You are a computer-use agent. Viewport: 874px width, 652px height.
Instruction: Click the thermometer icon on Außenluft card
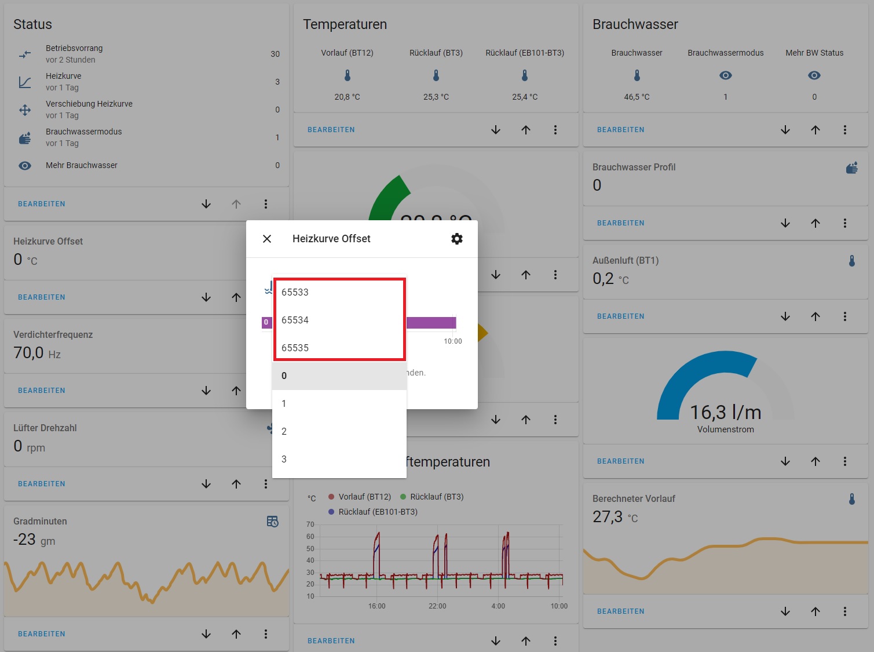[851, 261]
